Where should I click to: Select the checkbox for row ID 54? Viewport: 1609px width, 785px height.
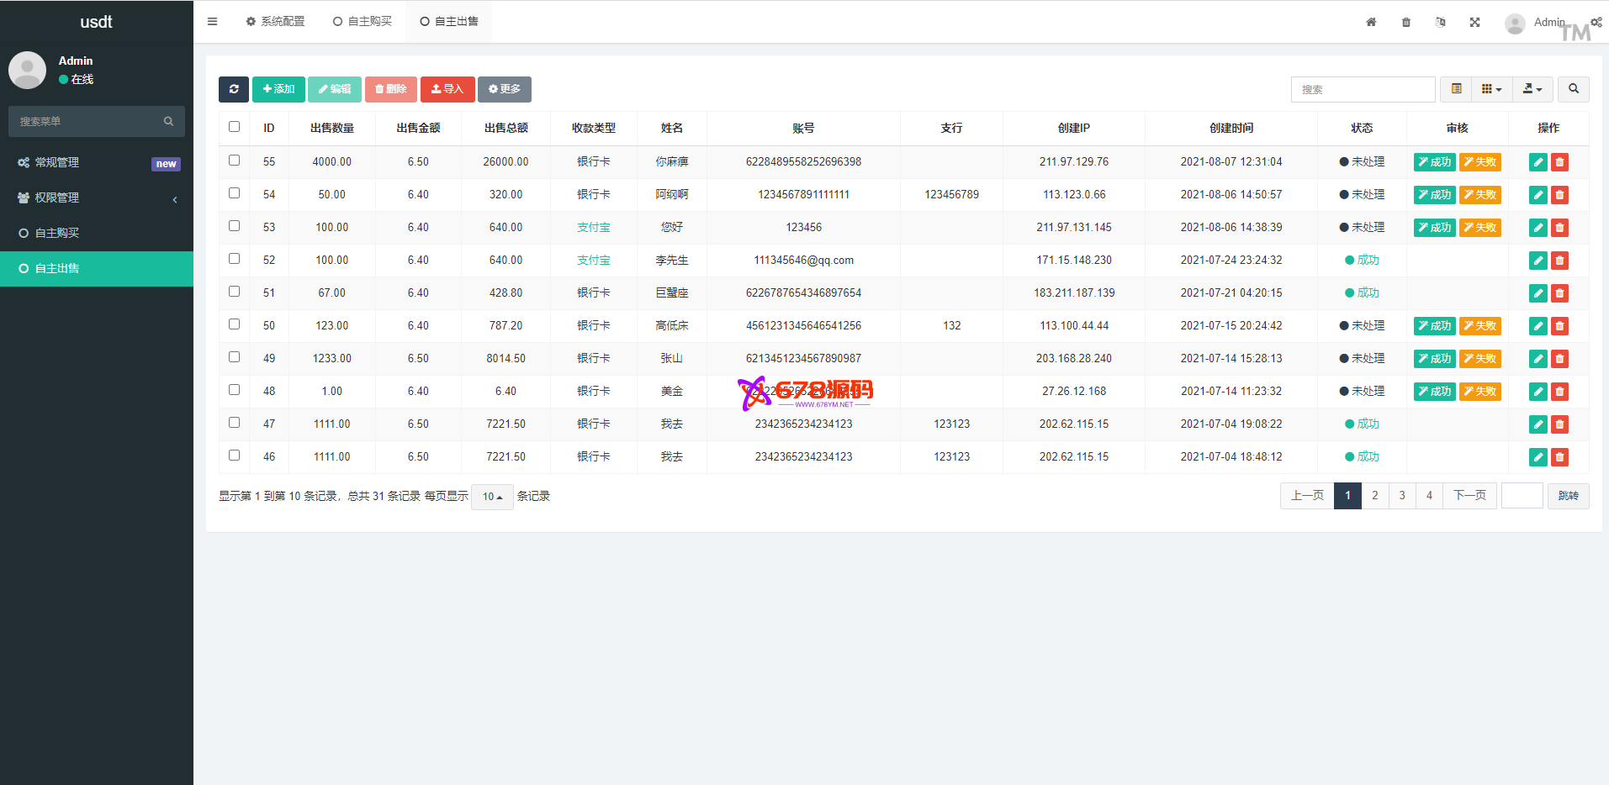[235, 193]
